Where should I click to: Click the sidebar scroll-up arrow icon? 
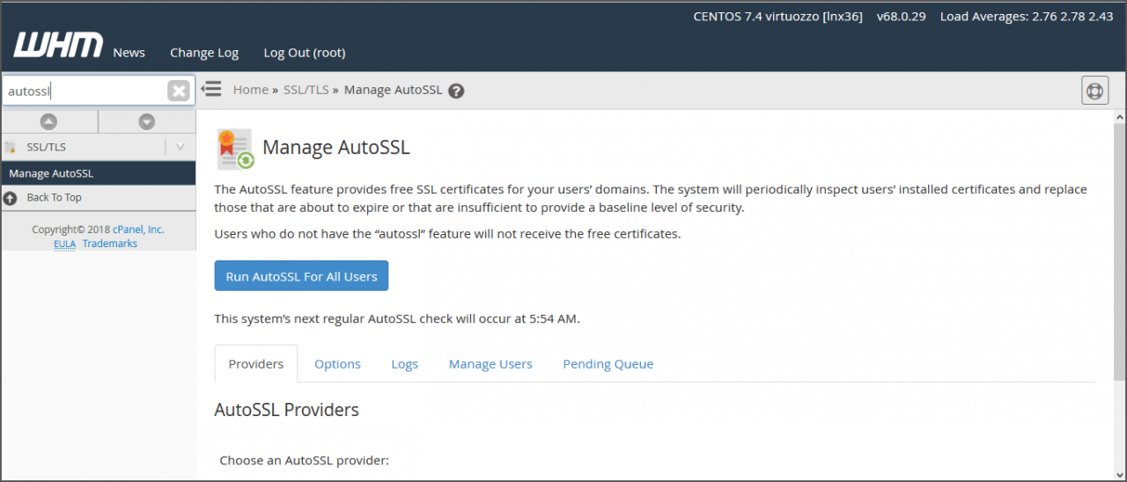pyautogui.click(x=49, y=121)
